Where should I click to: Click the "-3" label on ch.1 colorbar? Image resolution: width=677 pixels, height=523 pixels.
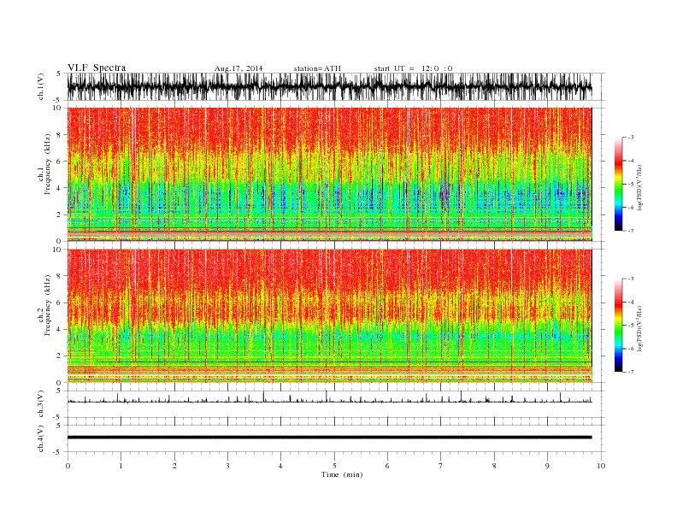[x=630, y=138]
